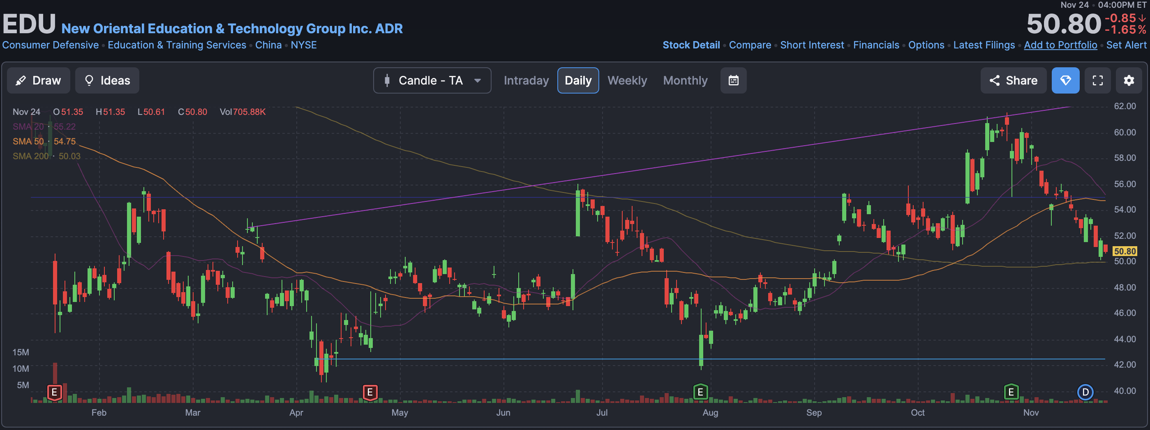Open the Stock Detail link
The height and width of the screenshot is (430, 1150).
(690, 45)
